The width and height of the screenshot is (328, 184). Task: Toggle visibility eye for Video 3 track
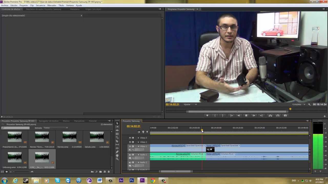pyautogui.click(x=130, y=138)
